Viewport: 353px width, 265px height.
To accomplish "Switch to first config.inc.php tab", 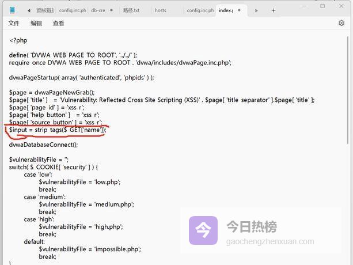I will pos(72,10).
